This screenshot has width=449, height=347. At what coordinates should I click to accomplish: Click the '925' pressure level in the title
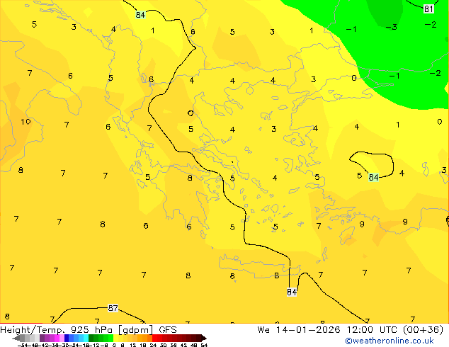click(79, 330)
